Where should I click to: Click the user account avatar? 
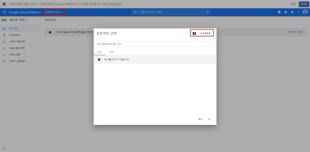coord(305,12)
